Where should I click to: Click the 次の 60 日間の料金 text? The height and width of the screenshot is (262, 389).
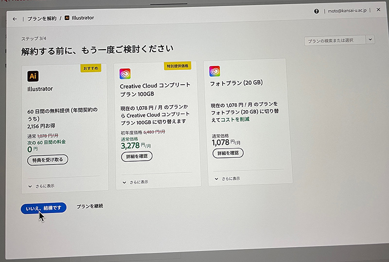[46, 142]
